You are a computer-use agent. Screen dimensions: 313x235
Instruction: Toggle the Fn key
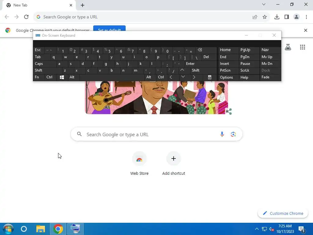[x=39, y=77]
